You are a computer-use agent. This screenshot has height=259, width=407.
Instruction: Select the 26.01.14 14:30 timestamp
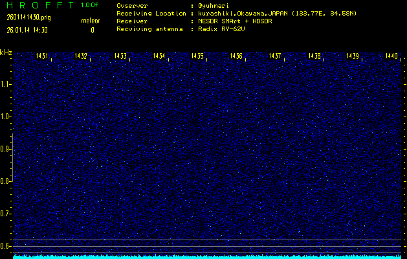pyautogui.click(x=28, y=30)
